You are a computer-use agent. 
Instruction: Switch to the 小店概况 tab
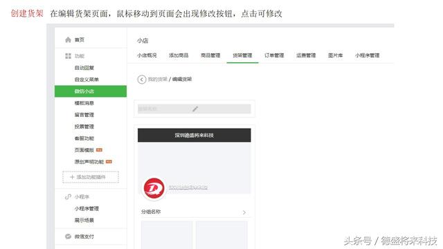coord(147,55)
